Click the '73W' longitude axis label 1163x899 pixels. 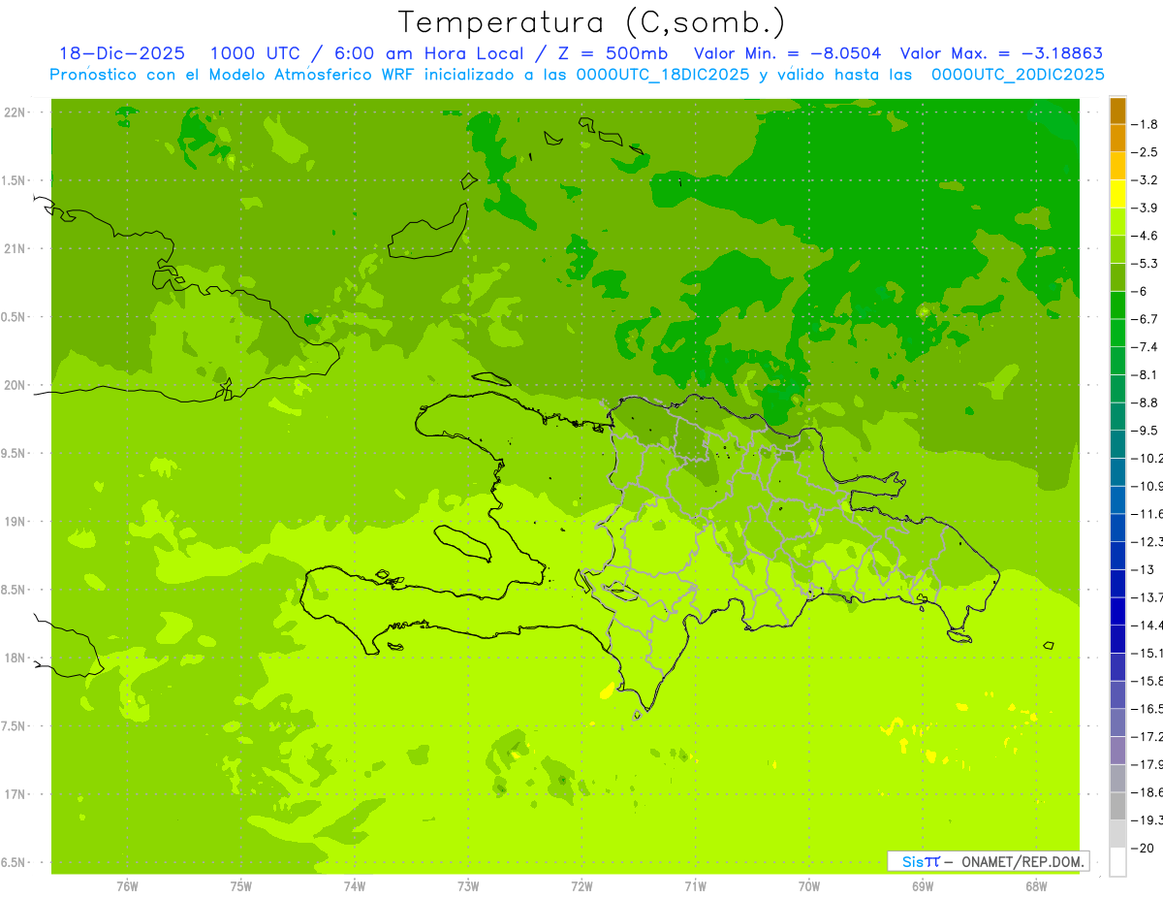pos(468,885)
